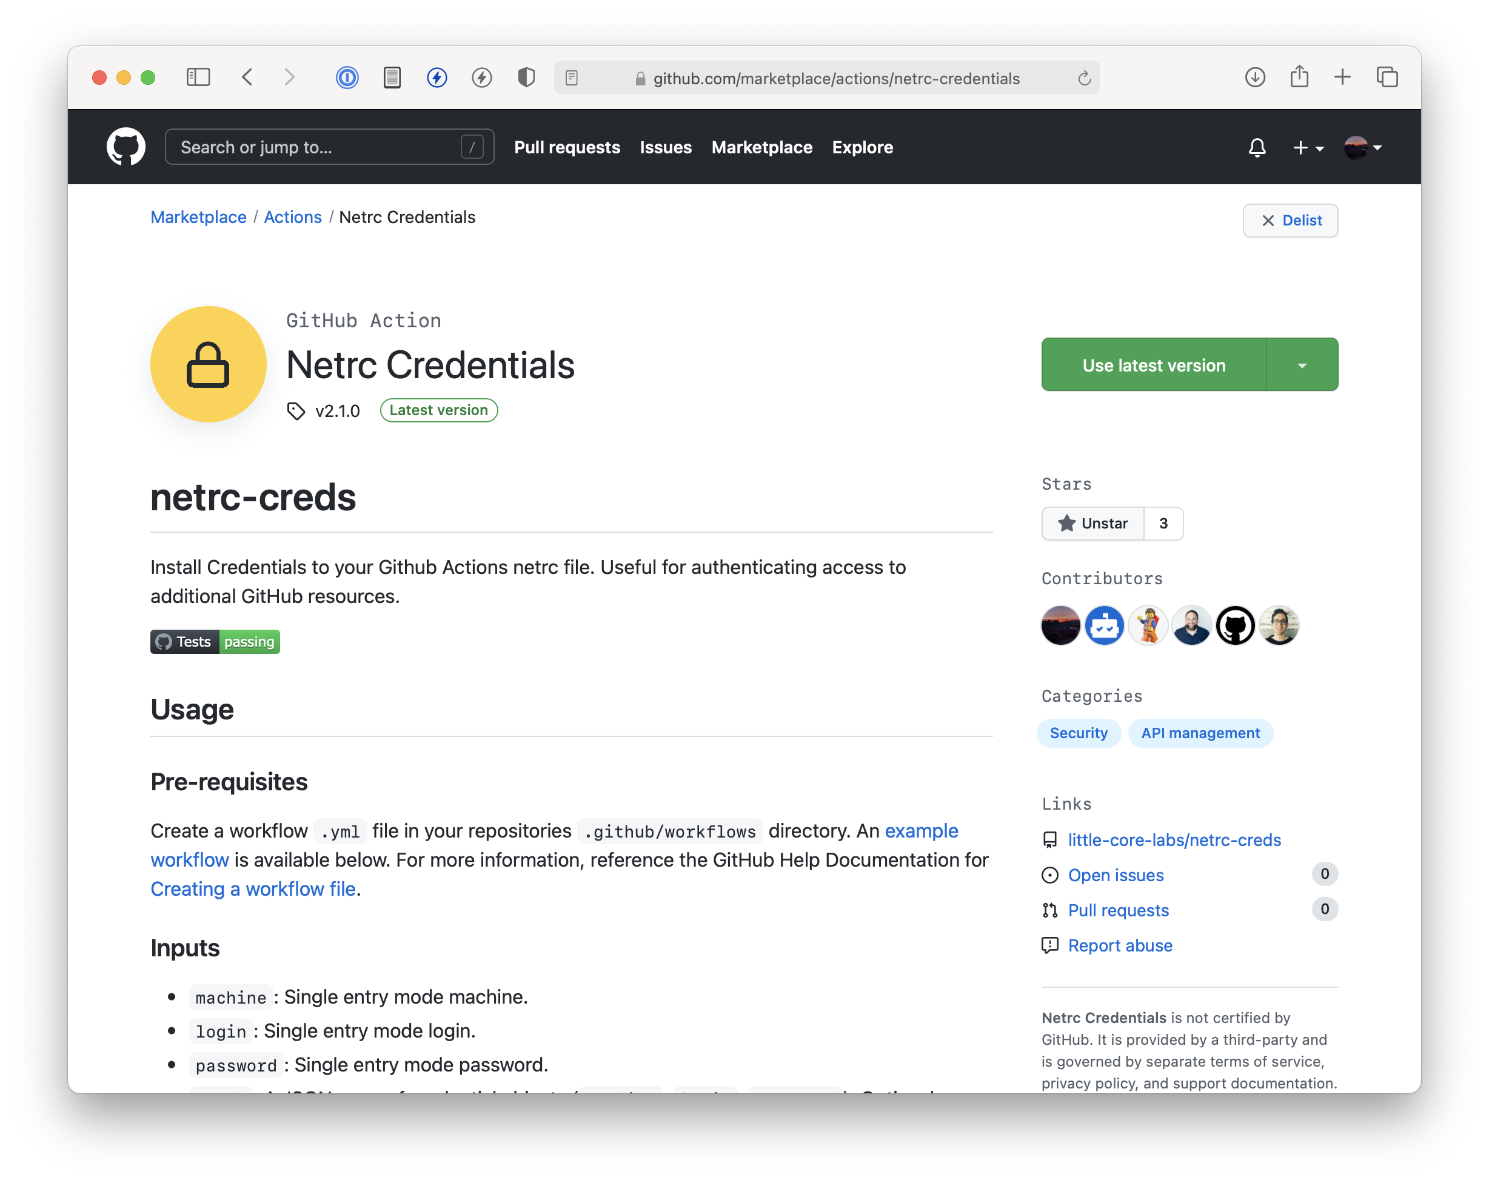Click the v2.1.0 version text
This screenshot has width=1489, height=1183.
pyautogui.click(x=338, y=412)
